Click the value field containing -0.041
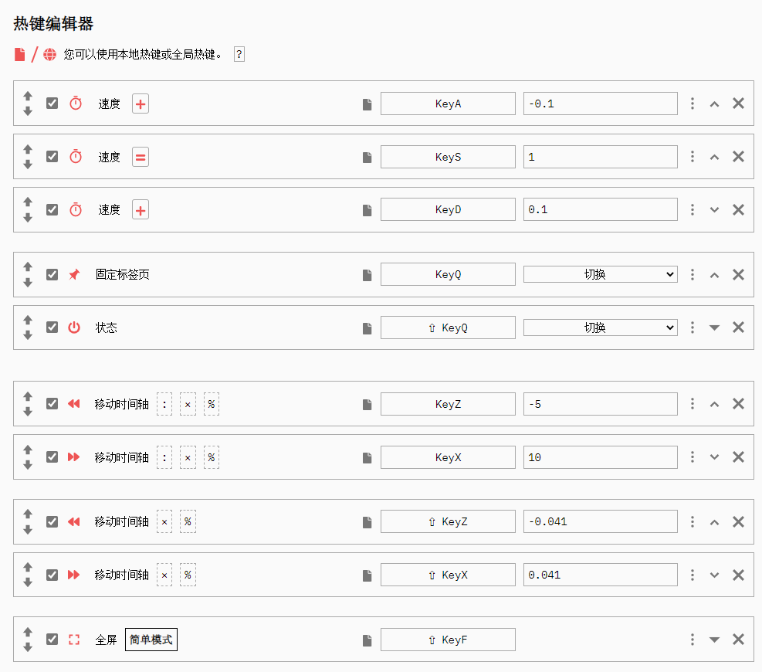762x672 pixels. click(x=600, y=521)
